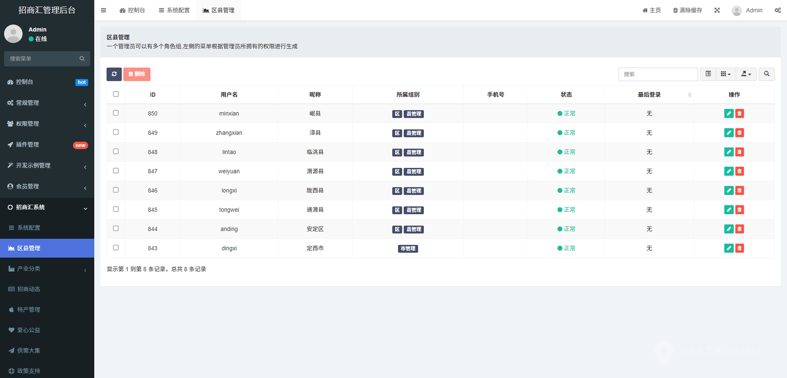The height and width of the screenshot is (378, 787).
Task: Click the table 搜索 input field
Action: tap(658, 74)
